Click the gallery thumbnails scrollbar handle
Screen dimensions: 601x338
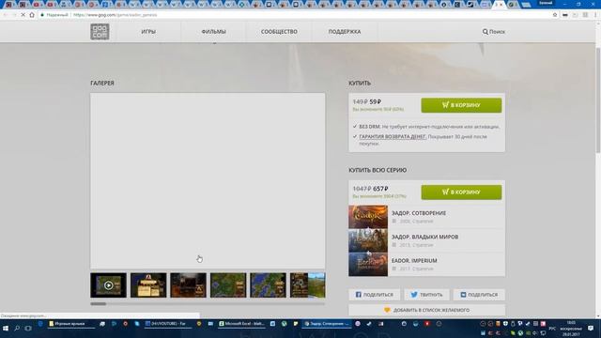[98, 304]
